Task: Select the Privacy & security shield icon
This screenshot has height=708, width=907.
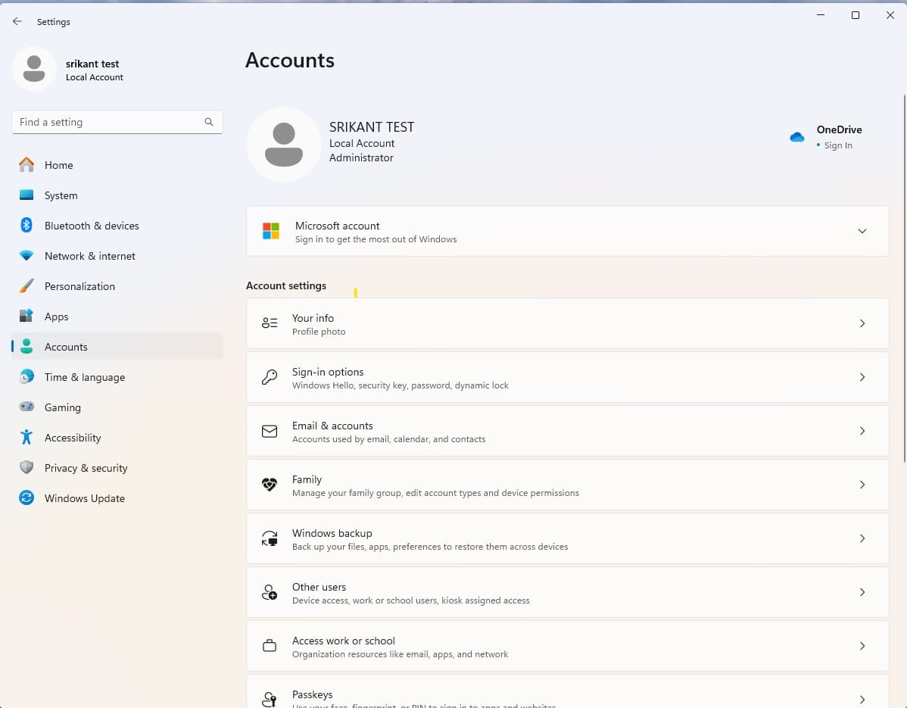Action: coord(26,467)
